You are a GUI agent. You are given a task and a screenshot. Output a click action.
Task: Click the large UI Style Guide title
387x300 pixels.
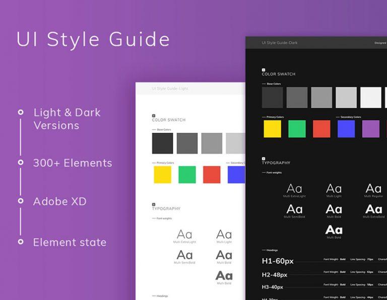click(93, 40)
